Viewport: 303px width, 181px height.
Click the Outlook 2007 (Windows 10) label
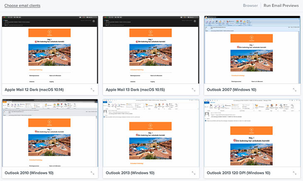(232, 89)
